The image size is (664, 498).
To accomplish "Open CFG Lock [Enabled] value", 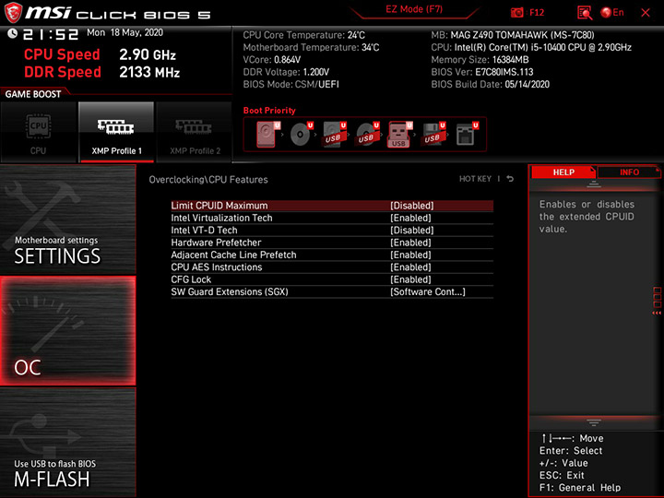I will (410, 279).
